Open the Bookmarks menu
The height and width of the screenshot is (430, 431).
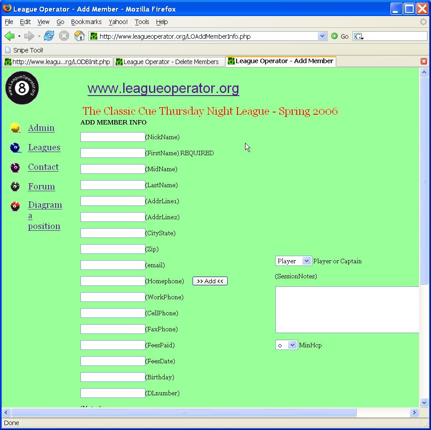point(86,22)
